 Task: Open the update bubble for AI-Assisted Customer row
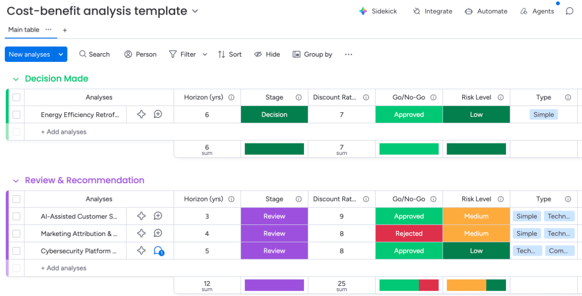(x=158, y=216)
